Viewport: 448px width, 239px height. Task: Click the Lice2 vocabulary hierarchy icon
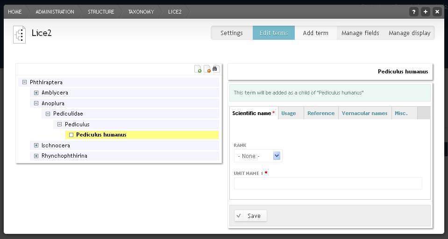click(x=20, y=34)
